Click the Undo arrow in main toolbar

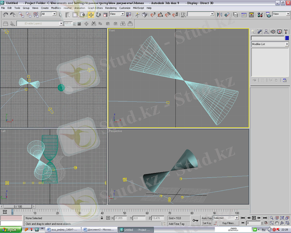coord(5,15)
